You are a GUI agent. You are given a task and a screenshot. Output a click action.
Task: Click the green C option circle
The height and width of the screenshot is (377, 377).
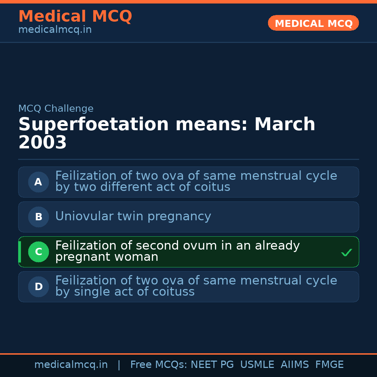38,252
